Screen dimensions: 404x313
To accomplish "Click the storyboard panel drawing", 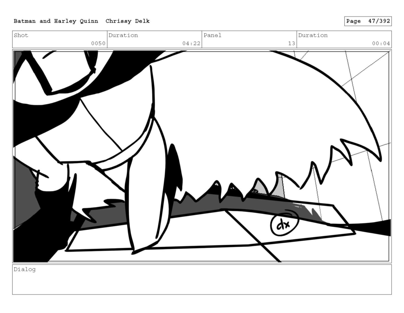I will (202, 156).
